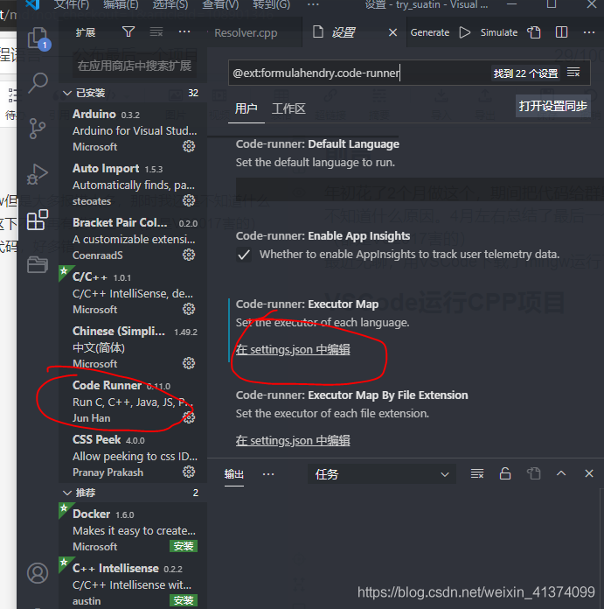
Task: Open output panel more tabs ellipsis
Action: pos(268,474)
